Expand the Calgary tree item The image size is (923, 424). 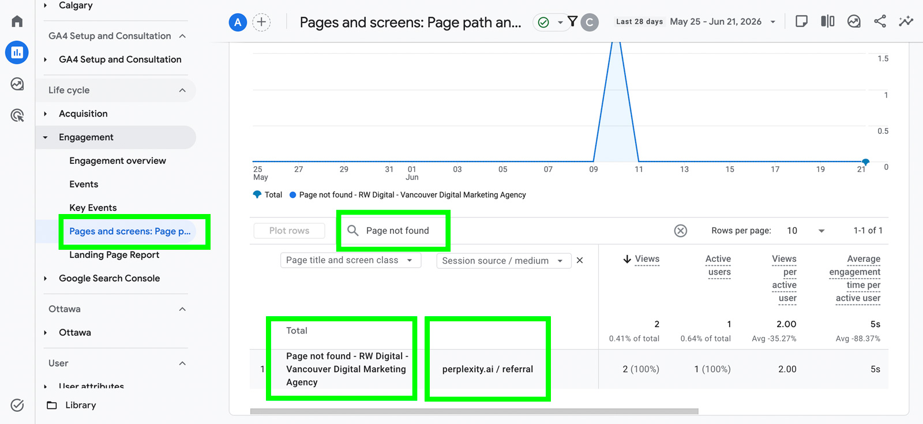46,5
